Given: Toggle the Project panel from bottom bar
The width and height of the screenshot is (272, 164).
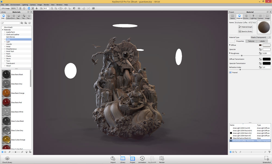Looking at the screenshot, I should tap(132, 159).
